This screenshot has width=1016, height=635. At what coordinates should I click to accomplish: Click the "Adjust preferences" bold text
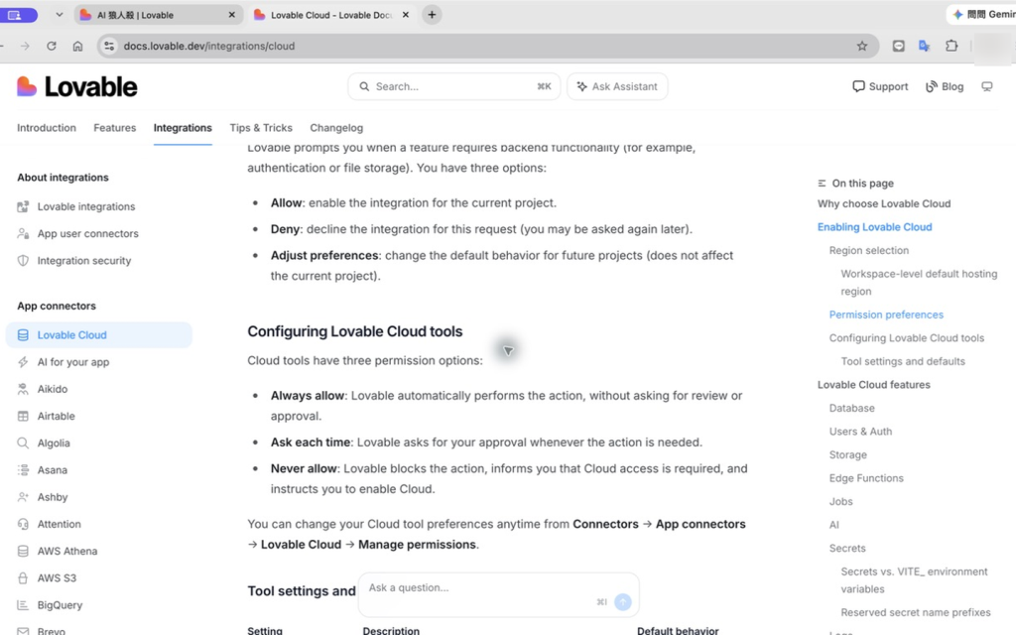(x=324, y=255)
